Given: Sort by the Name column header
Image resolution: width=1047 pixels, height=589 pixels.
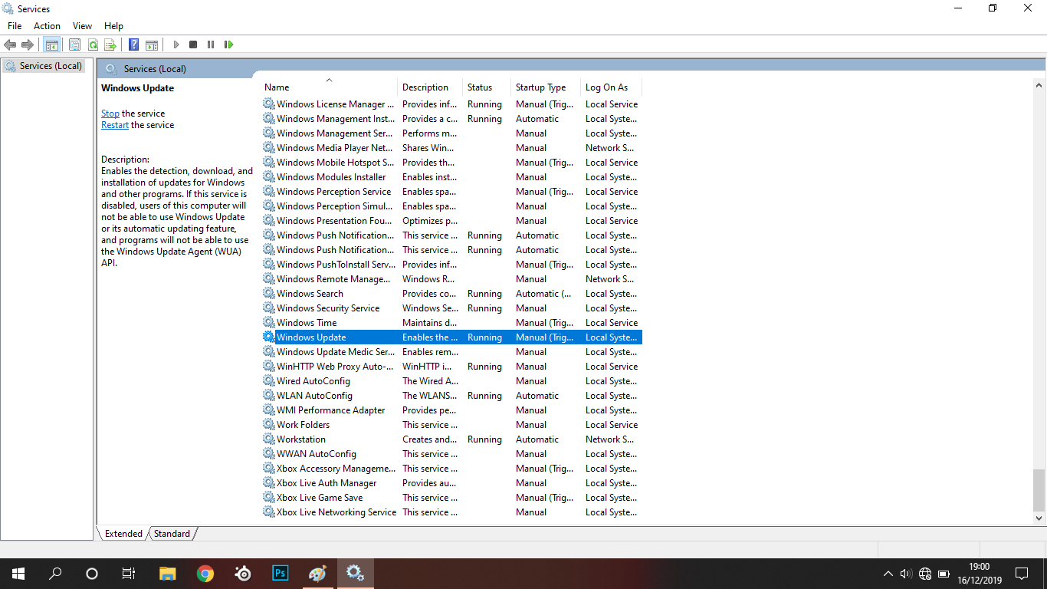Looking at the screenshot, I should 330,87.
